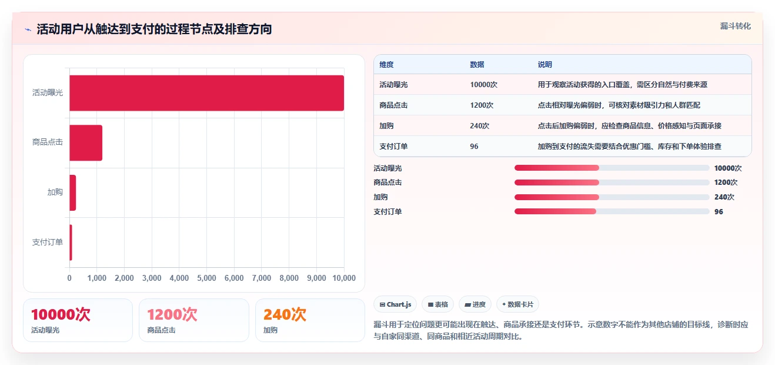The height and width of the screenshot is (365, 775).
Task: Click the 加购 bar in chart
Action: pos(73,193)
